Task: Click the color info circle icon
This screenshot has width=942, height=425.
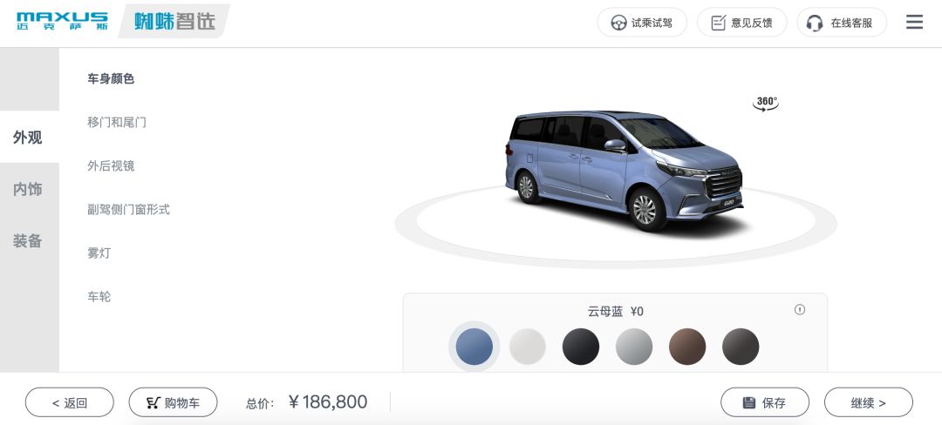Action: point(800,310)
